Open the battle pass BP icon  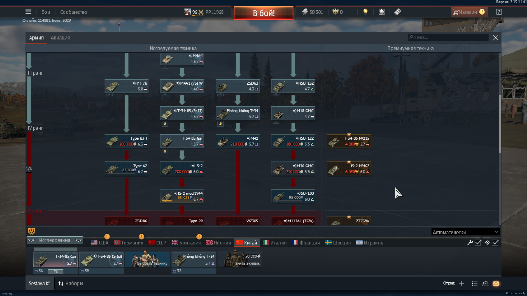pos(398,12)
